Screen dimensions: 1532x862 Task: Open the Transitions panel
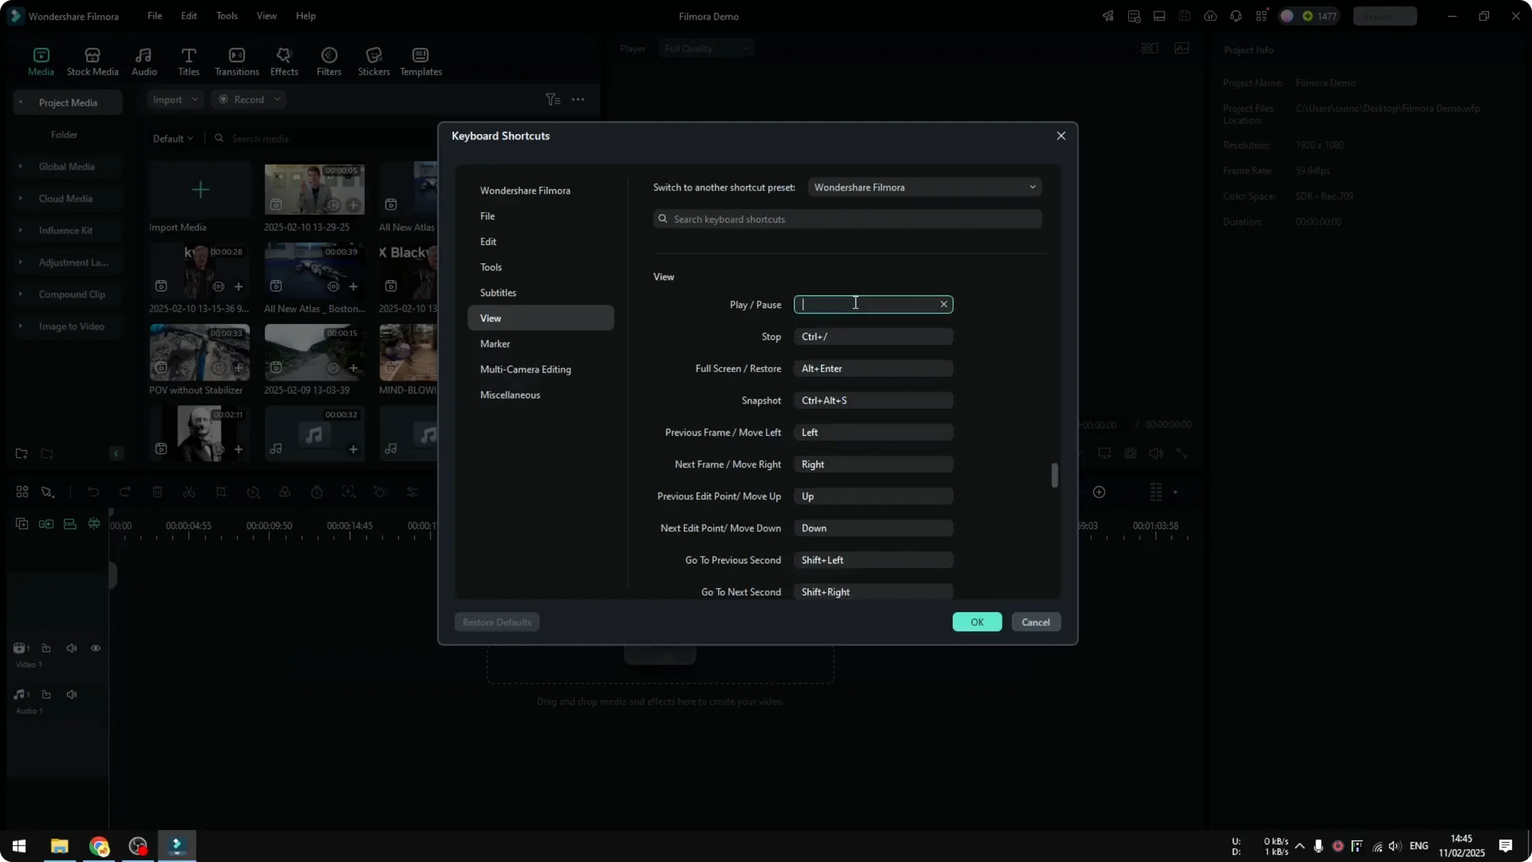(x=236, y=60)
